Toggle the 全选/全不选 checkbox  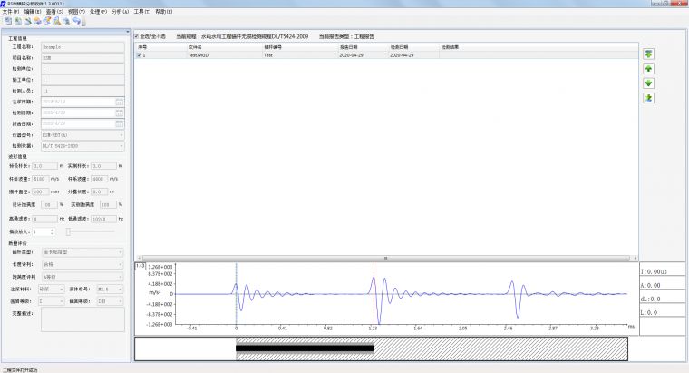tap(137, 36)
